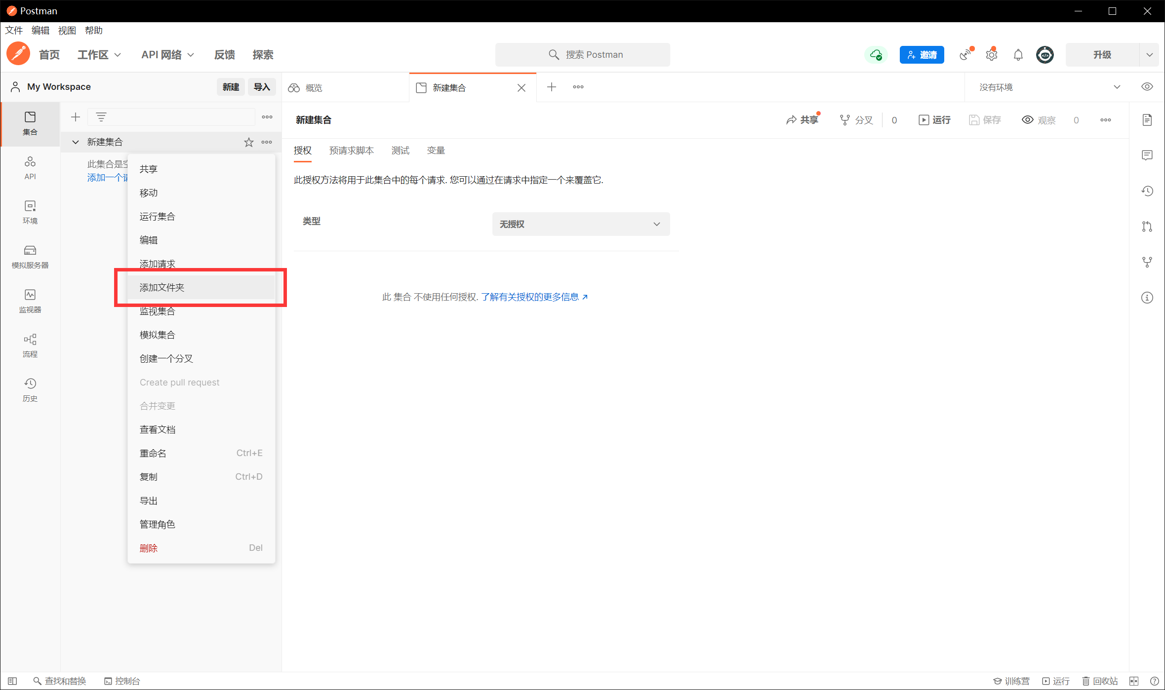Image resolution: width=1165 pixels, height=690 pixels.
Task: Open the Mock Servers (模拟服务器) sidebar panel
Action: [30, 256]
